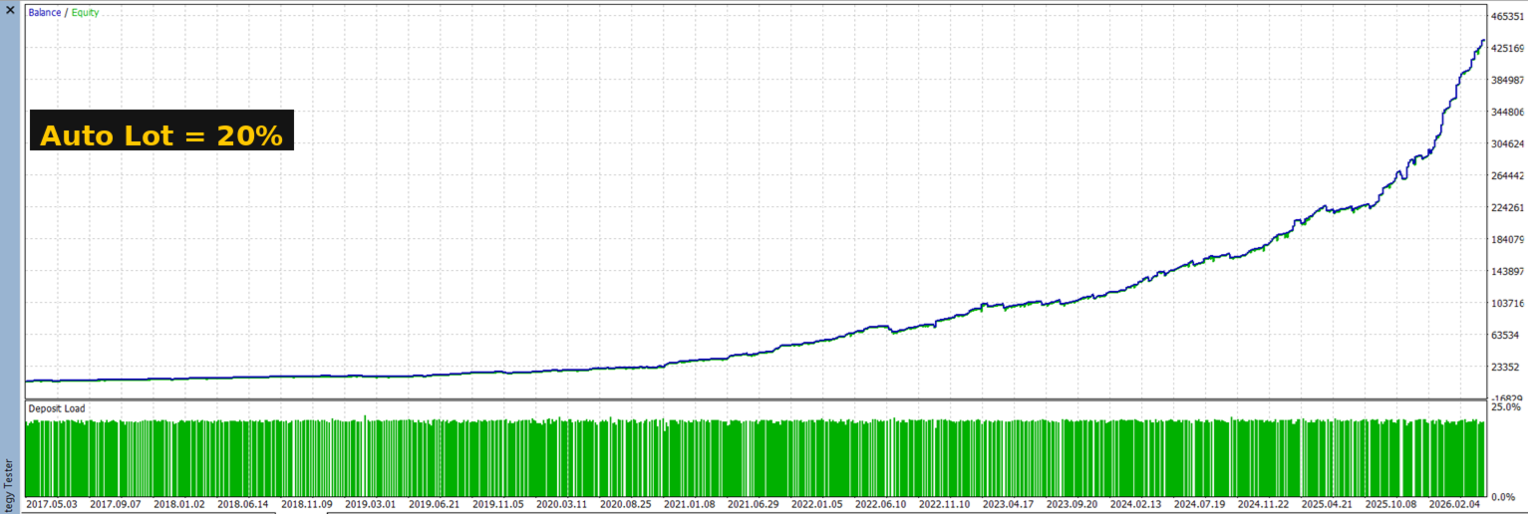Click the 143897 axis value

pyautogui.click(x=1506, y=272)
